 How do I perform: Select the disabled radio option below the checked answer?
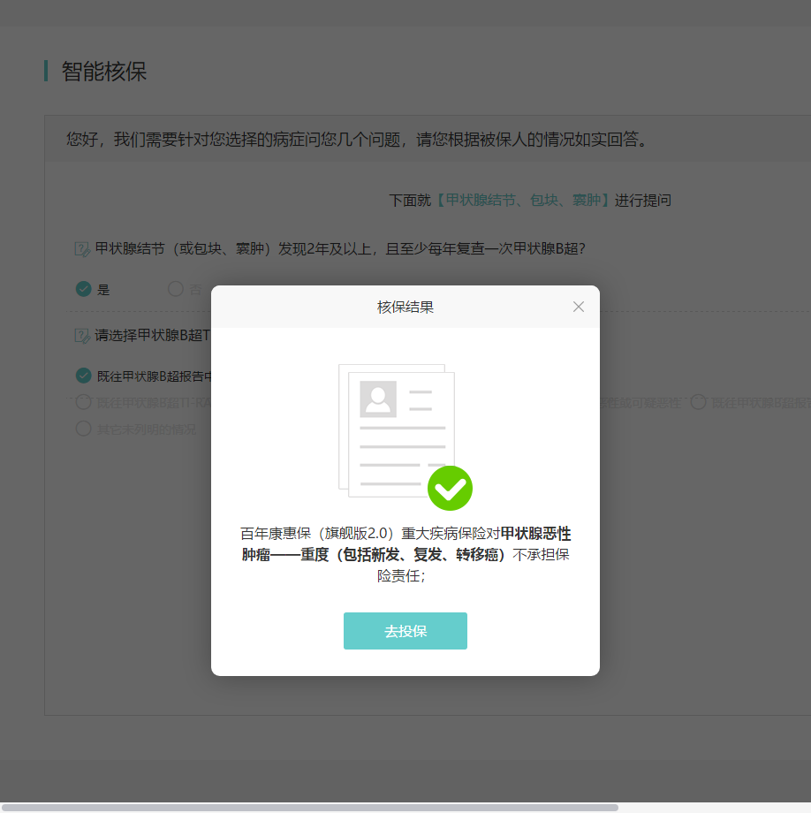tap(83, 402)
